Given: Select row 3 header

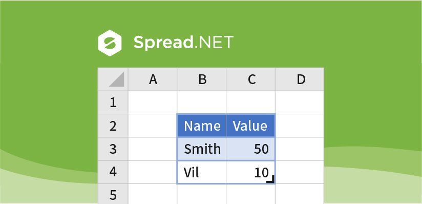Looking at the screenshot, I should tap(113, 149).
